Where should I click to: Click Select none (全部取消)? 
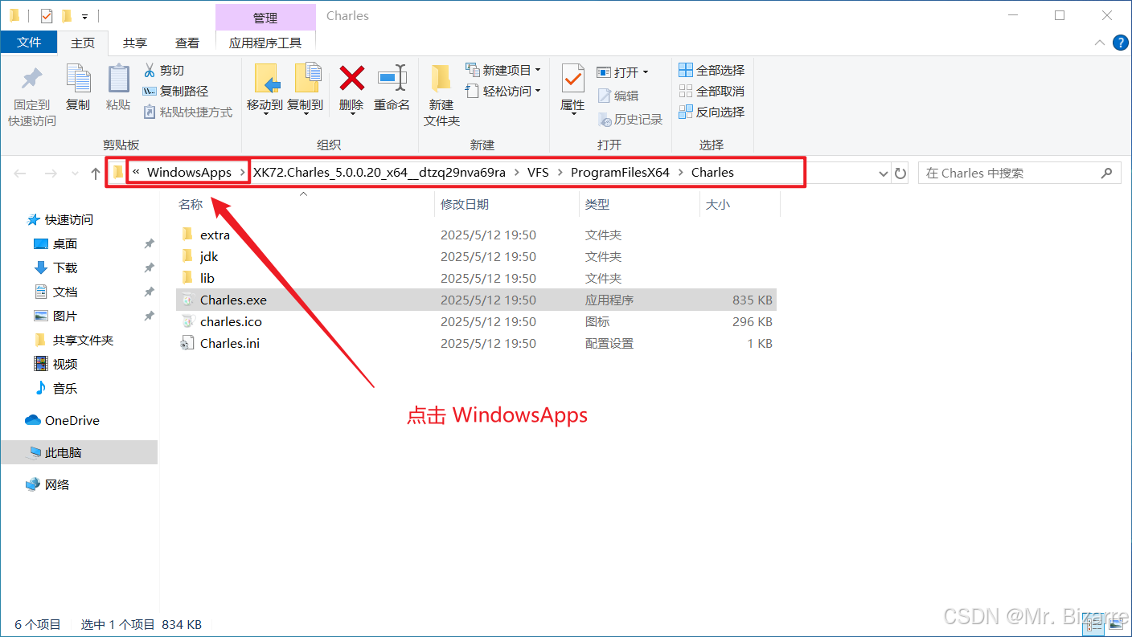[712, 91]
